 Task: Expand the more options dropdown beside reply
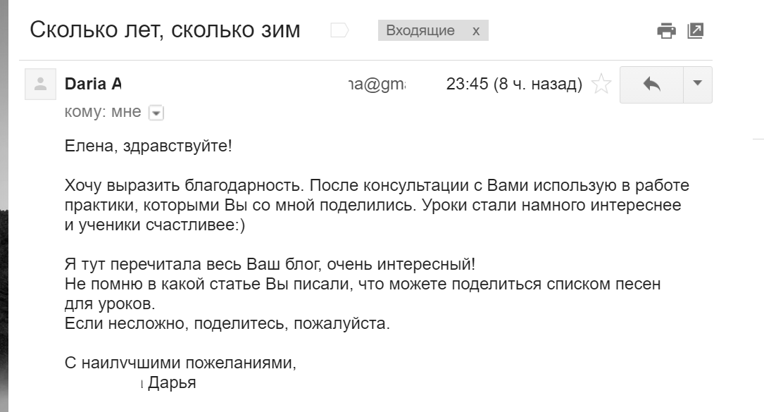698,85
